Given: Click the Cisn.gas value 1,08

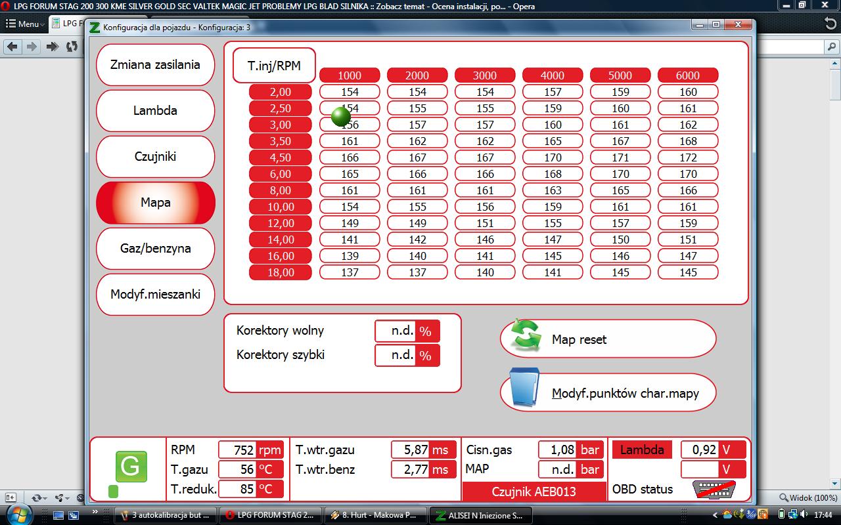Looking at the screenshot, I should 558,450.
